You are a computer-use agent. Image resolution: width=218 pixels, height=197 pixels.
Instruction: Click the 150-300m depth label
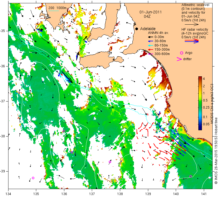coord(162,50)
